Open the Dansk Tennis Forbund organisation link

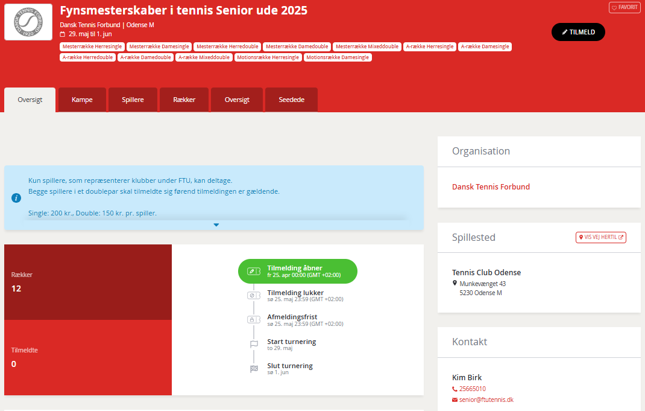tap(491, 187)
